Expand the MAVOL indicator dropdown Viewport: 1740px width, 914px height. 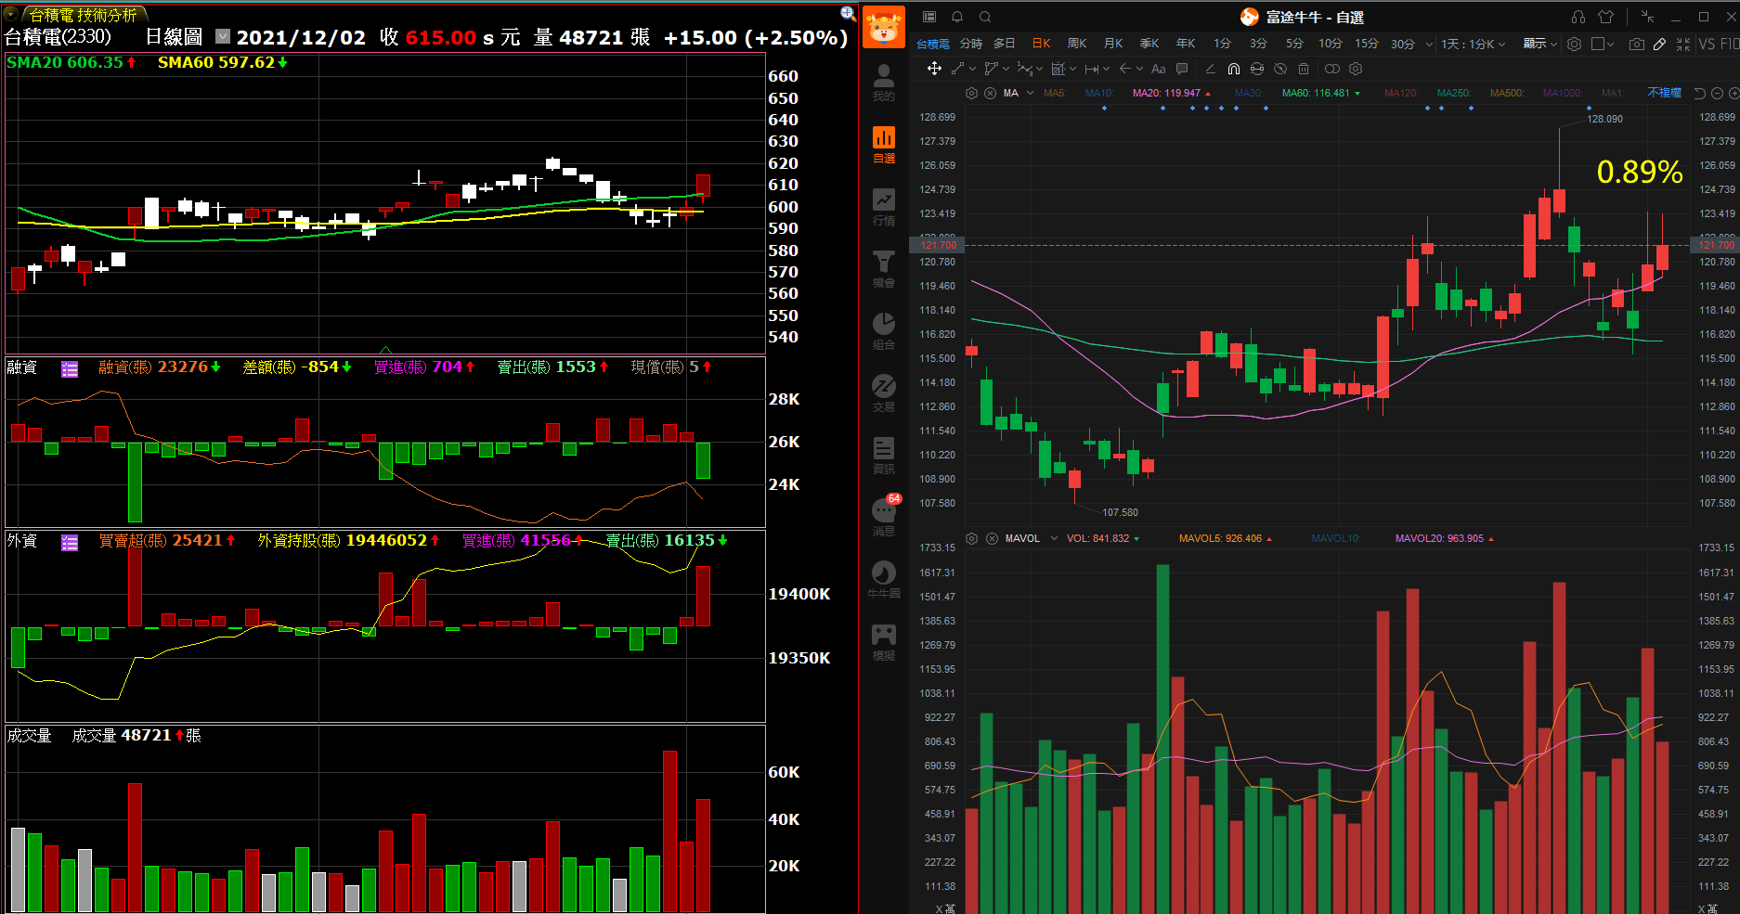pyautogui.click(x=1054, y=538)
